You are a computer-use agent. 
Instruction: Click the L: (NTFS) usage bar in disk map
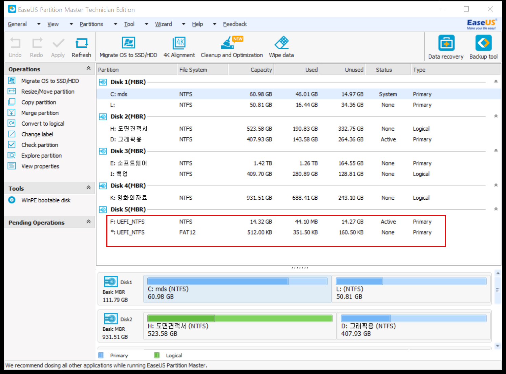click(x=411, y=281)
